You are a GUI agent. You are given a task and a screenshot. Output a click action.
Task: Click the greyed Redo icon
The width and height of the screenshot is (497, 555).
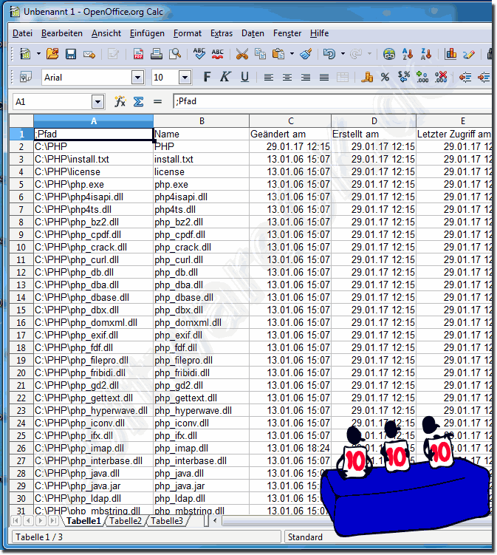coord(355,54)
